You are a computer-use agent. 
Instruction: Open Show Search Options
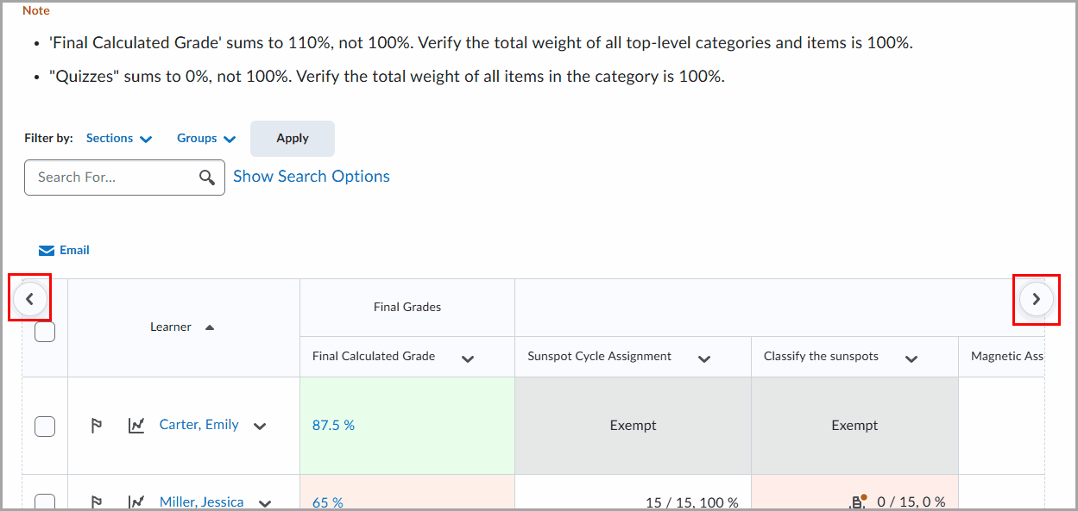tap(312, 176)
